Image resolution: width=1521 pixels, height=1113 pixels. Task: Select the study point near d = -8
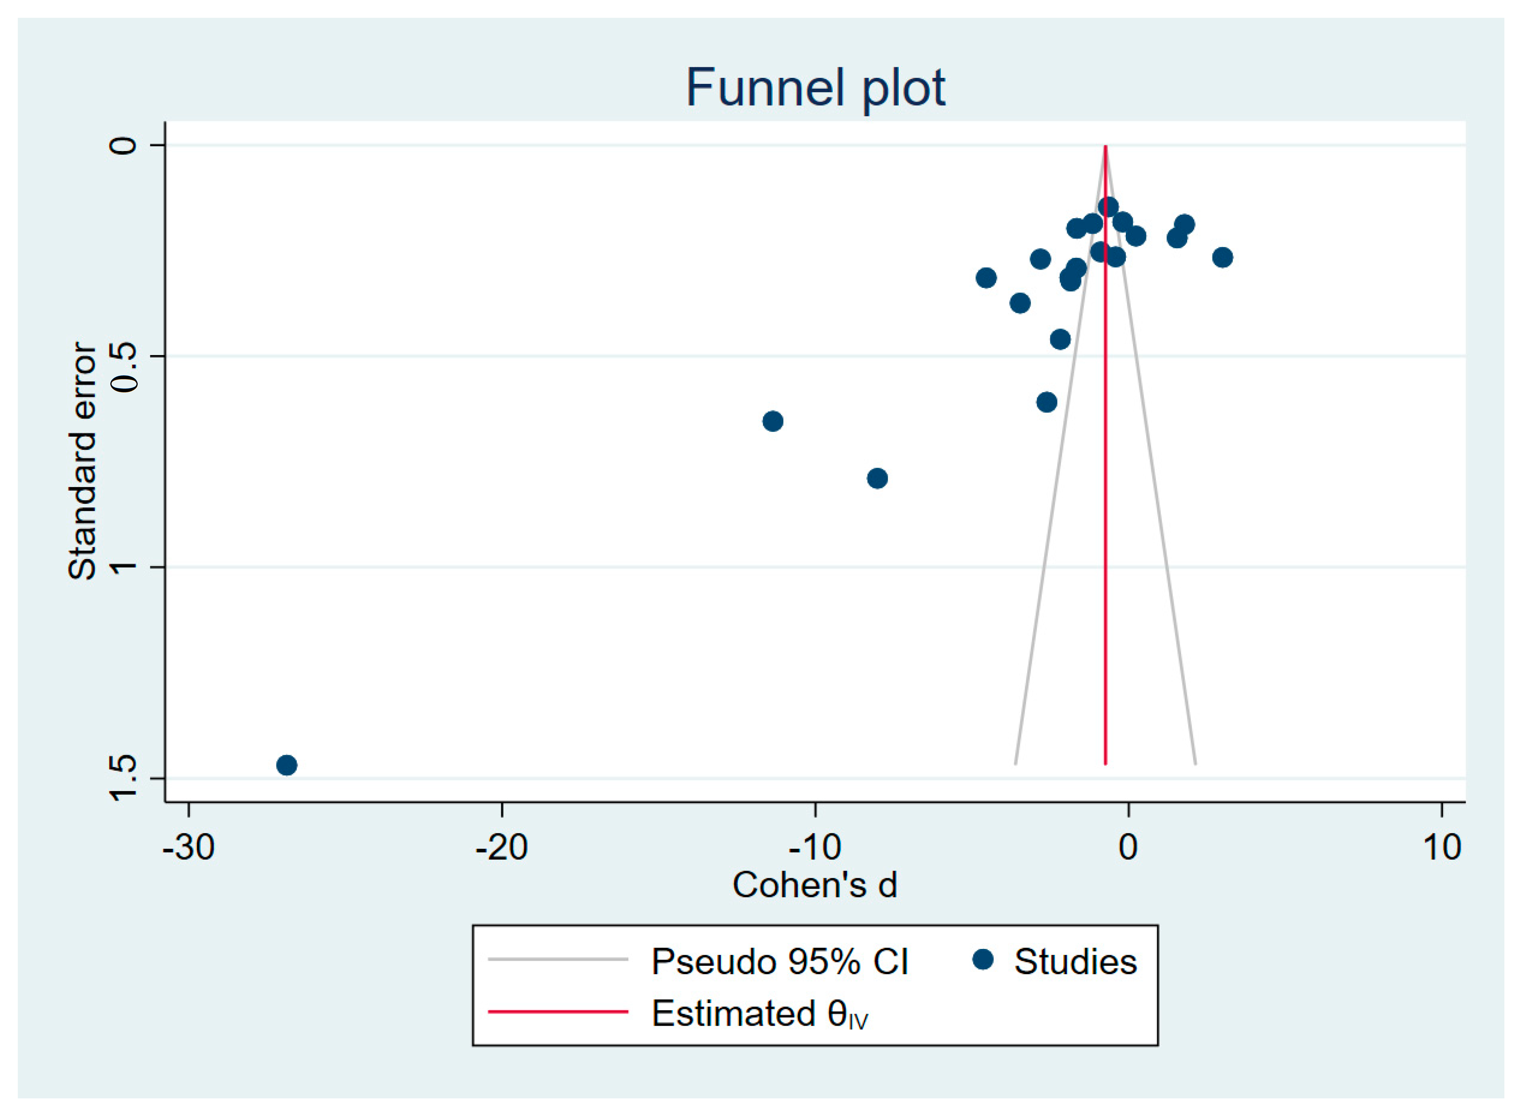point(877,478)
